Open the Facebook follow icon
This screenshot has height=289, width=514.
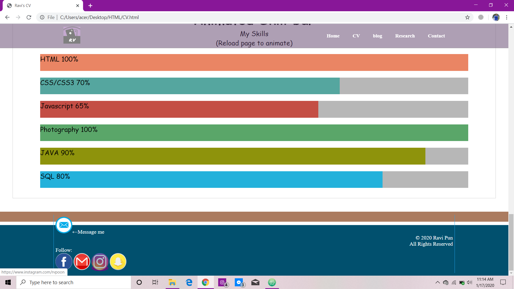[64, 261]
